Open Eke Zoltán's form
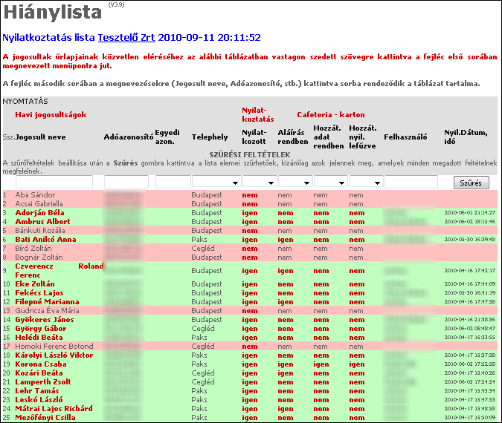Image resolution: width=502 pixels, height=423 pixels. [x=35, y=284]
